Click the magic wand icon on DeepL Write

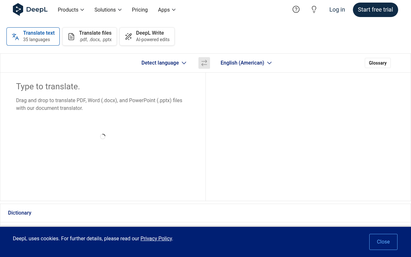tap(128, 36)
